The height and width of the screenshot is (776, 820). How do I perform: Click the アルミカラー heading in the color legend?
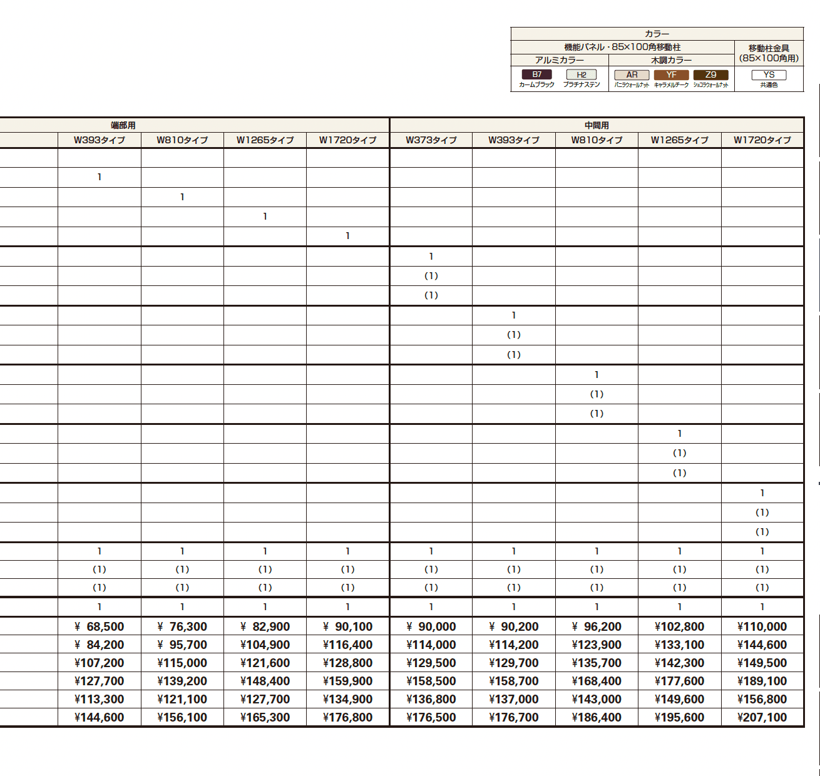pos(560,60)
